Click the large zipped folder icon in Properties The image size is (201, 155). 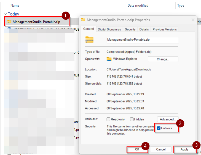[x=89, y=40]
